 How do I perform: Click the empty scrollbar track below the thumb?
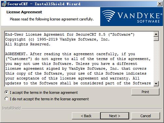point(156,61)
